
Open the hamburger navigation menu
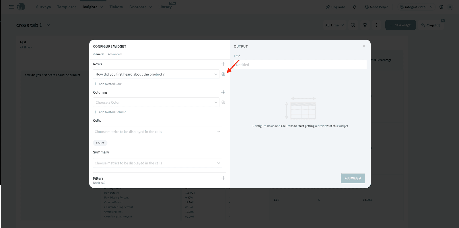pyautogui.click(x=11, y=7)
